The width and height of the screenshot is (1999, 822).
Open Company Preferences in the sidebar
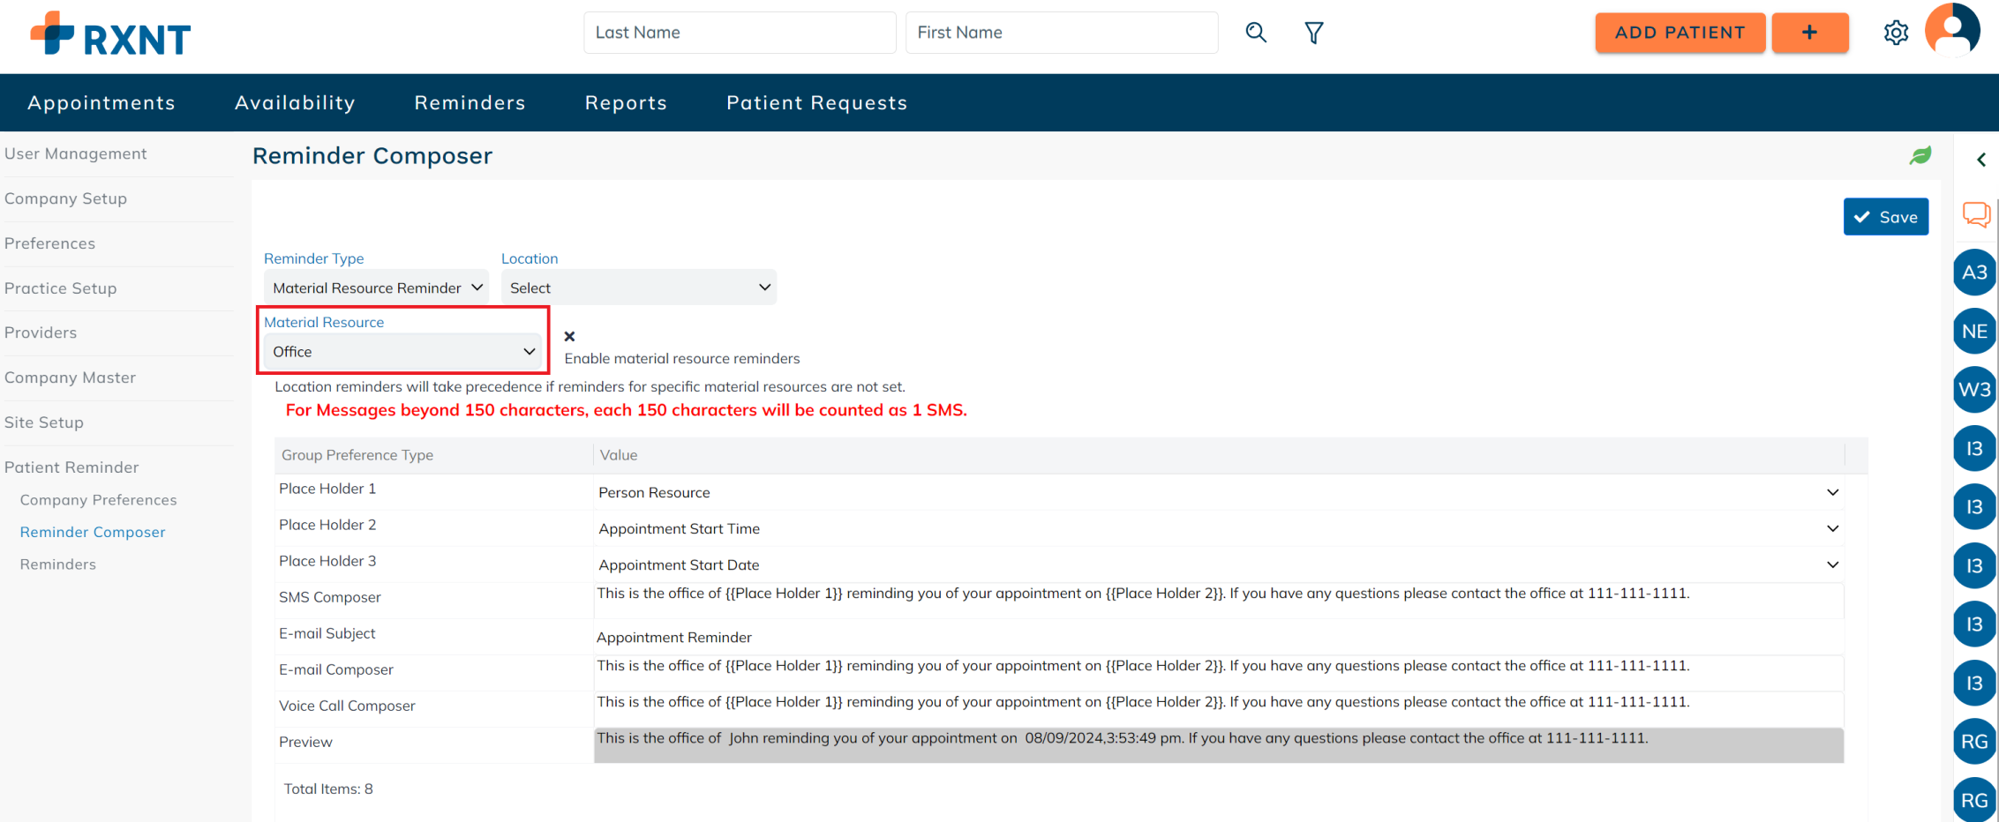click(x=98, y=500)
